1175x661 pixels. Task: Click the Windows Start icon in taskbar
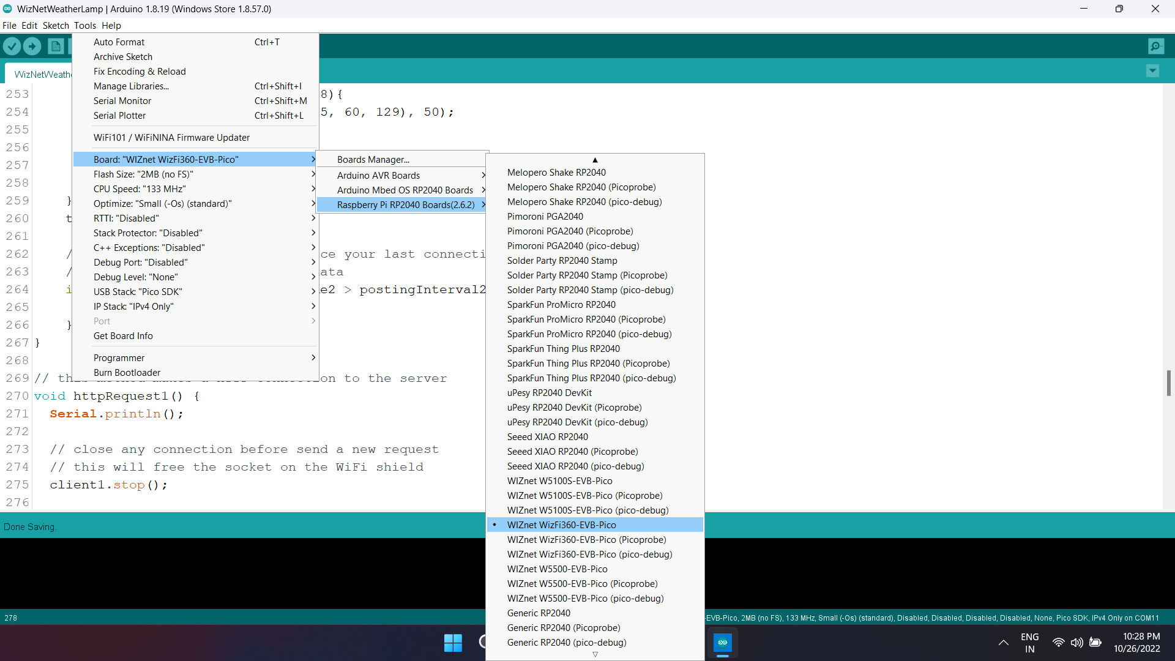[453, 643]
